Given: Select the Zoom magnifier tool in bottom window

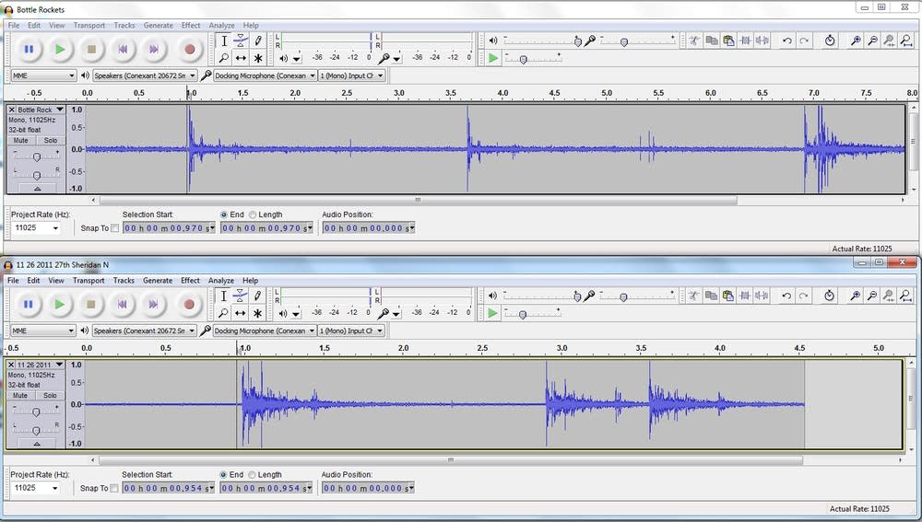Looking at the screenshot, I should click(223, 312).
